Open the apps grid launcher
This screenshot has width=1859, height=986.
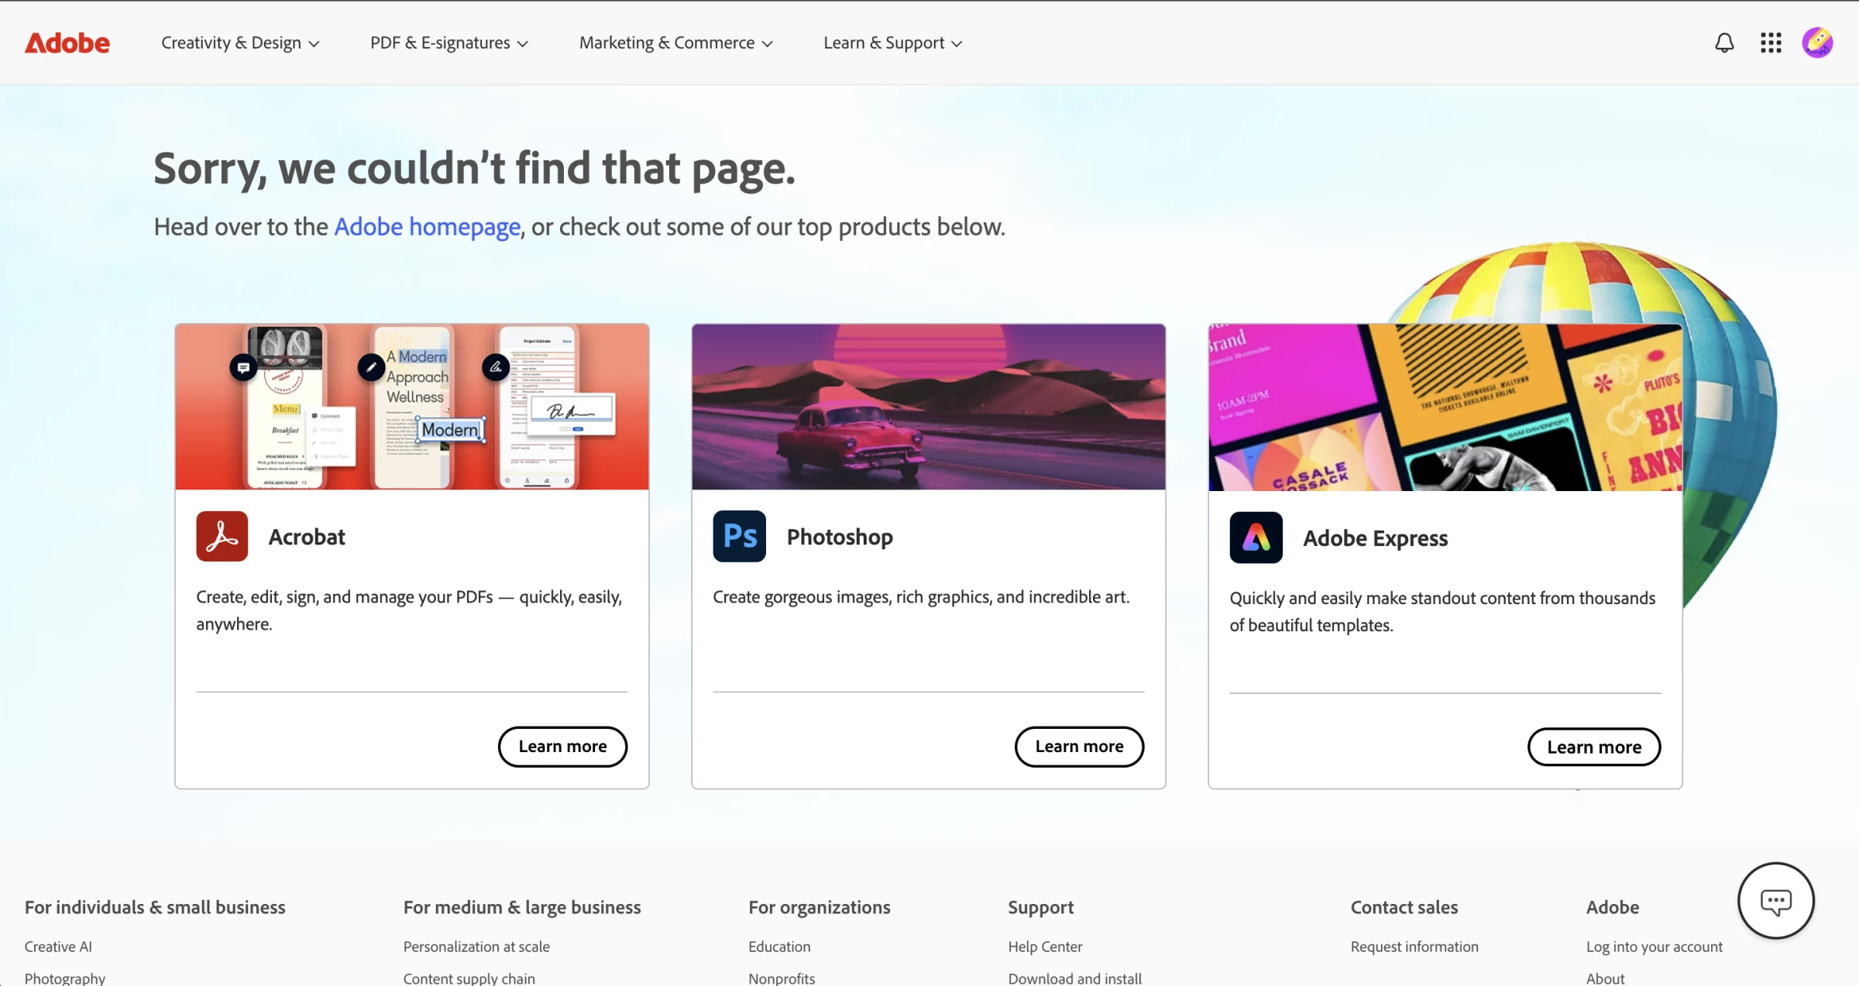(1771, 43)
